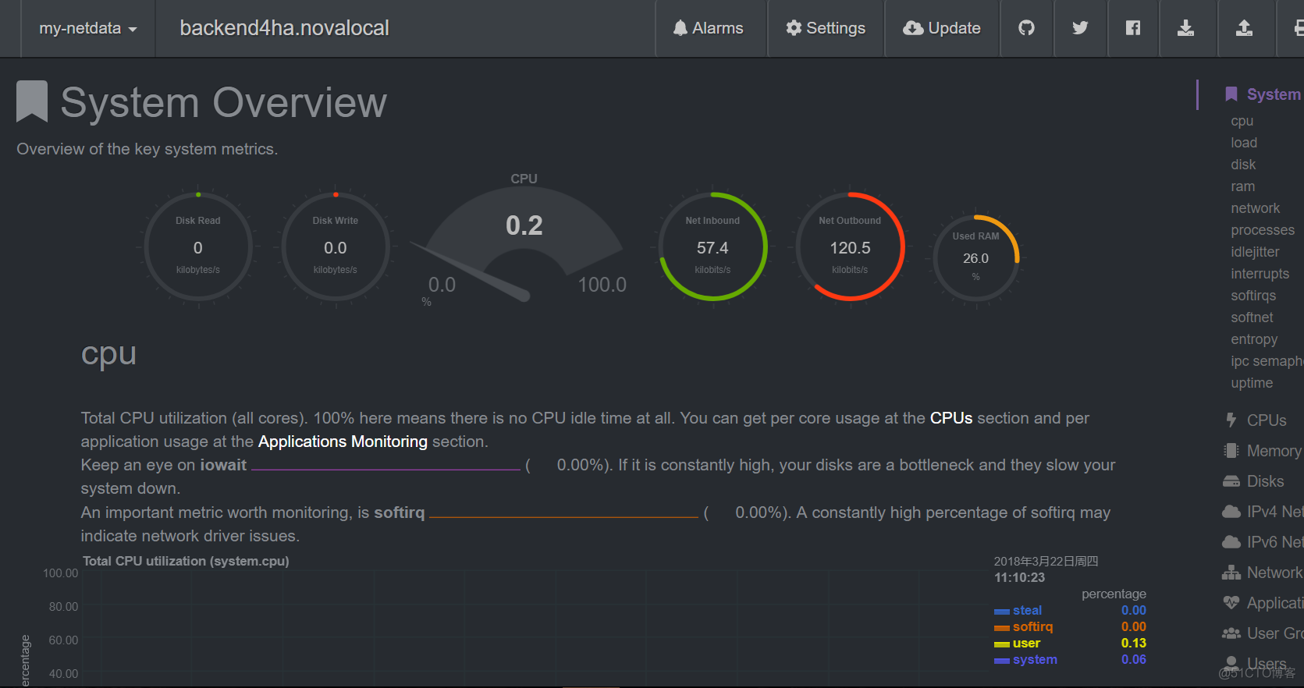This screenshot has width=1304, height=688.
Task: Follow the Applications Monitoring link
Action: coord(343,442)
